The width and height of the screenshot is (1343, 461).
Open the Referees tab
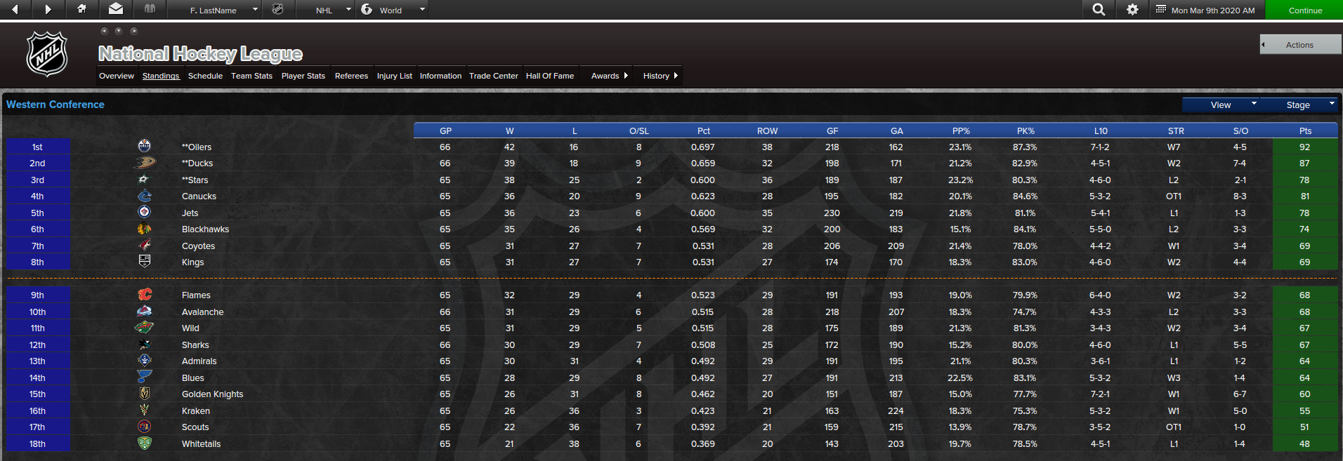[351, 76]
